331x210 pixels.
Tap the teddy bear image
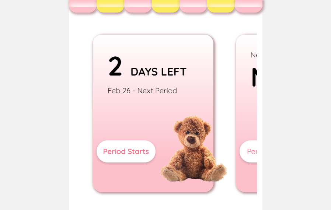click(194, 148)
